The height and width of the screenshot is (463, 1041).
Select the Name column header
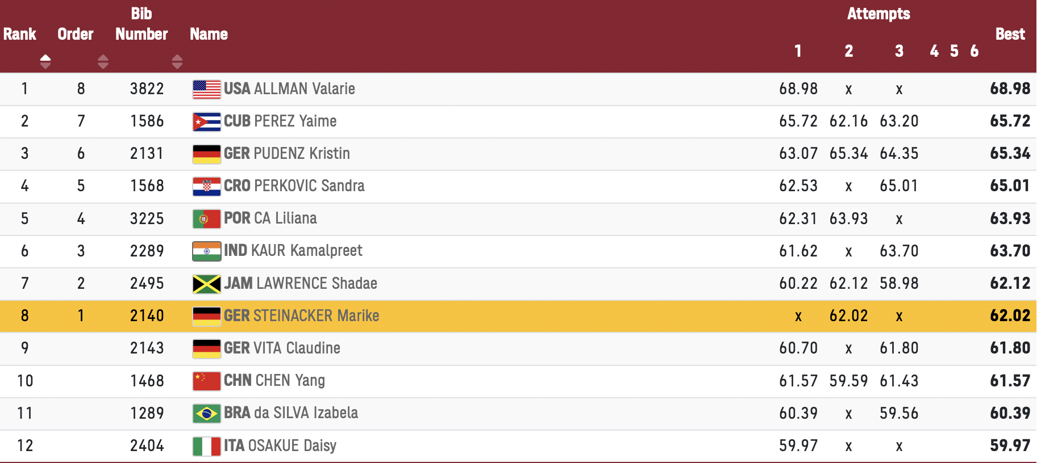point(209,34)
